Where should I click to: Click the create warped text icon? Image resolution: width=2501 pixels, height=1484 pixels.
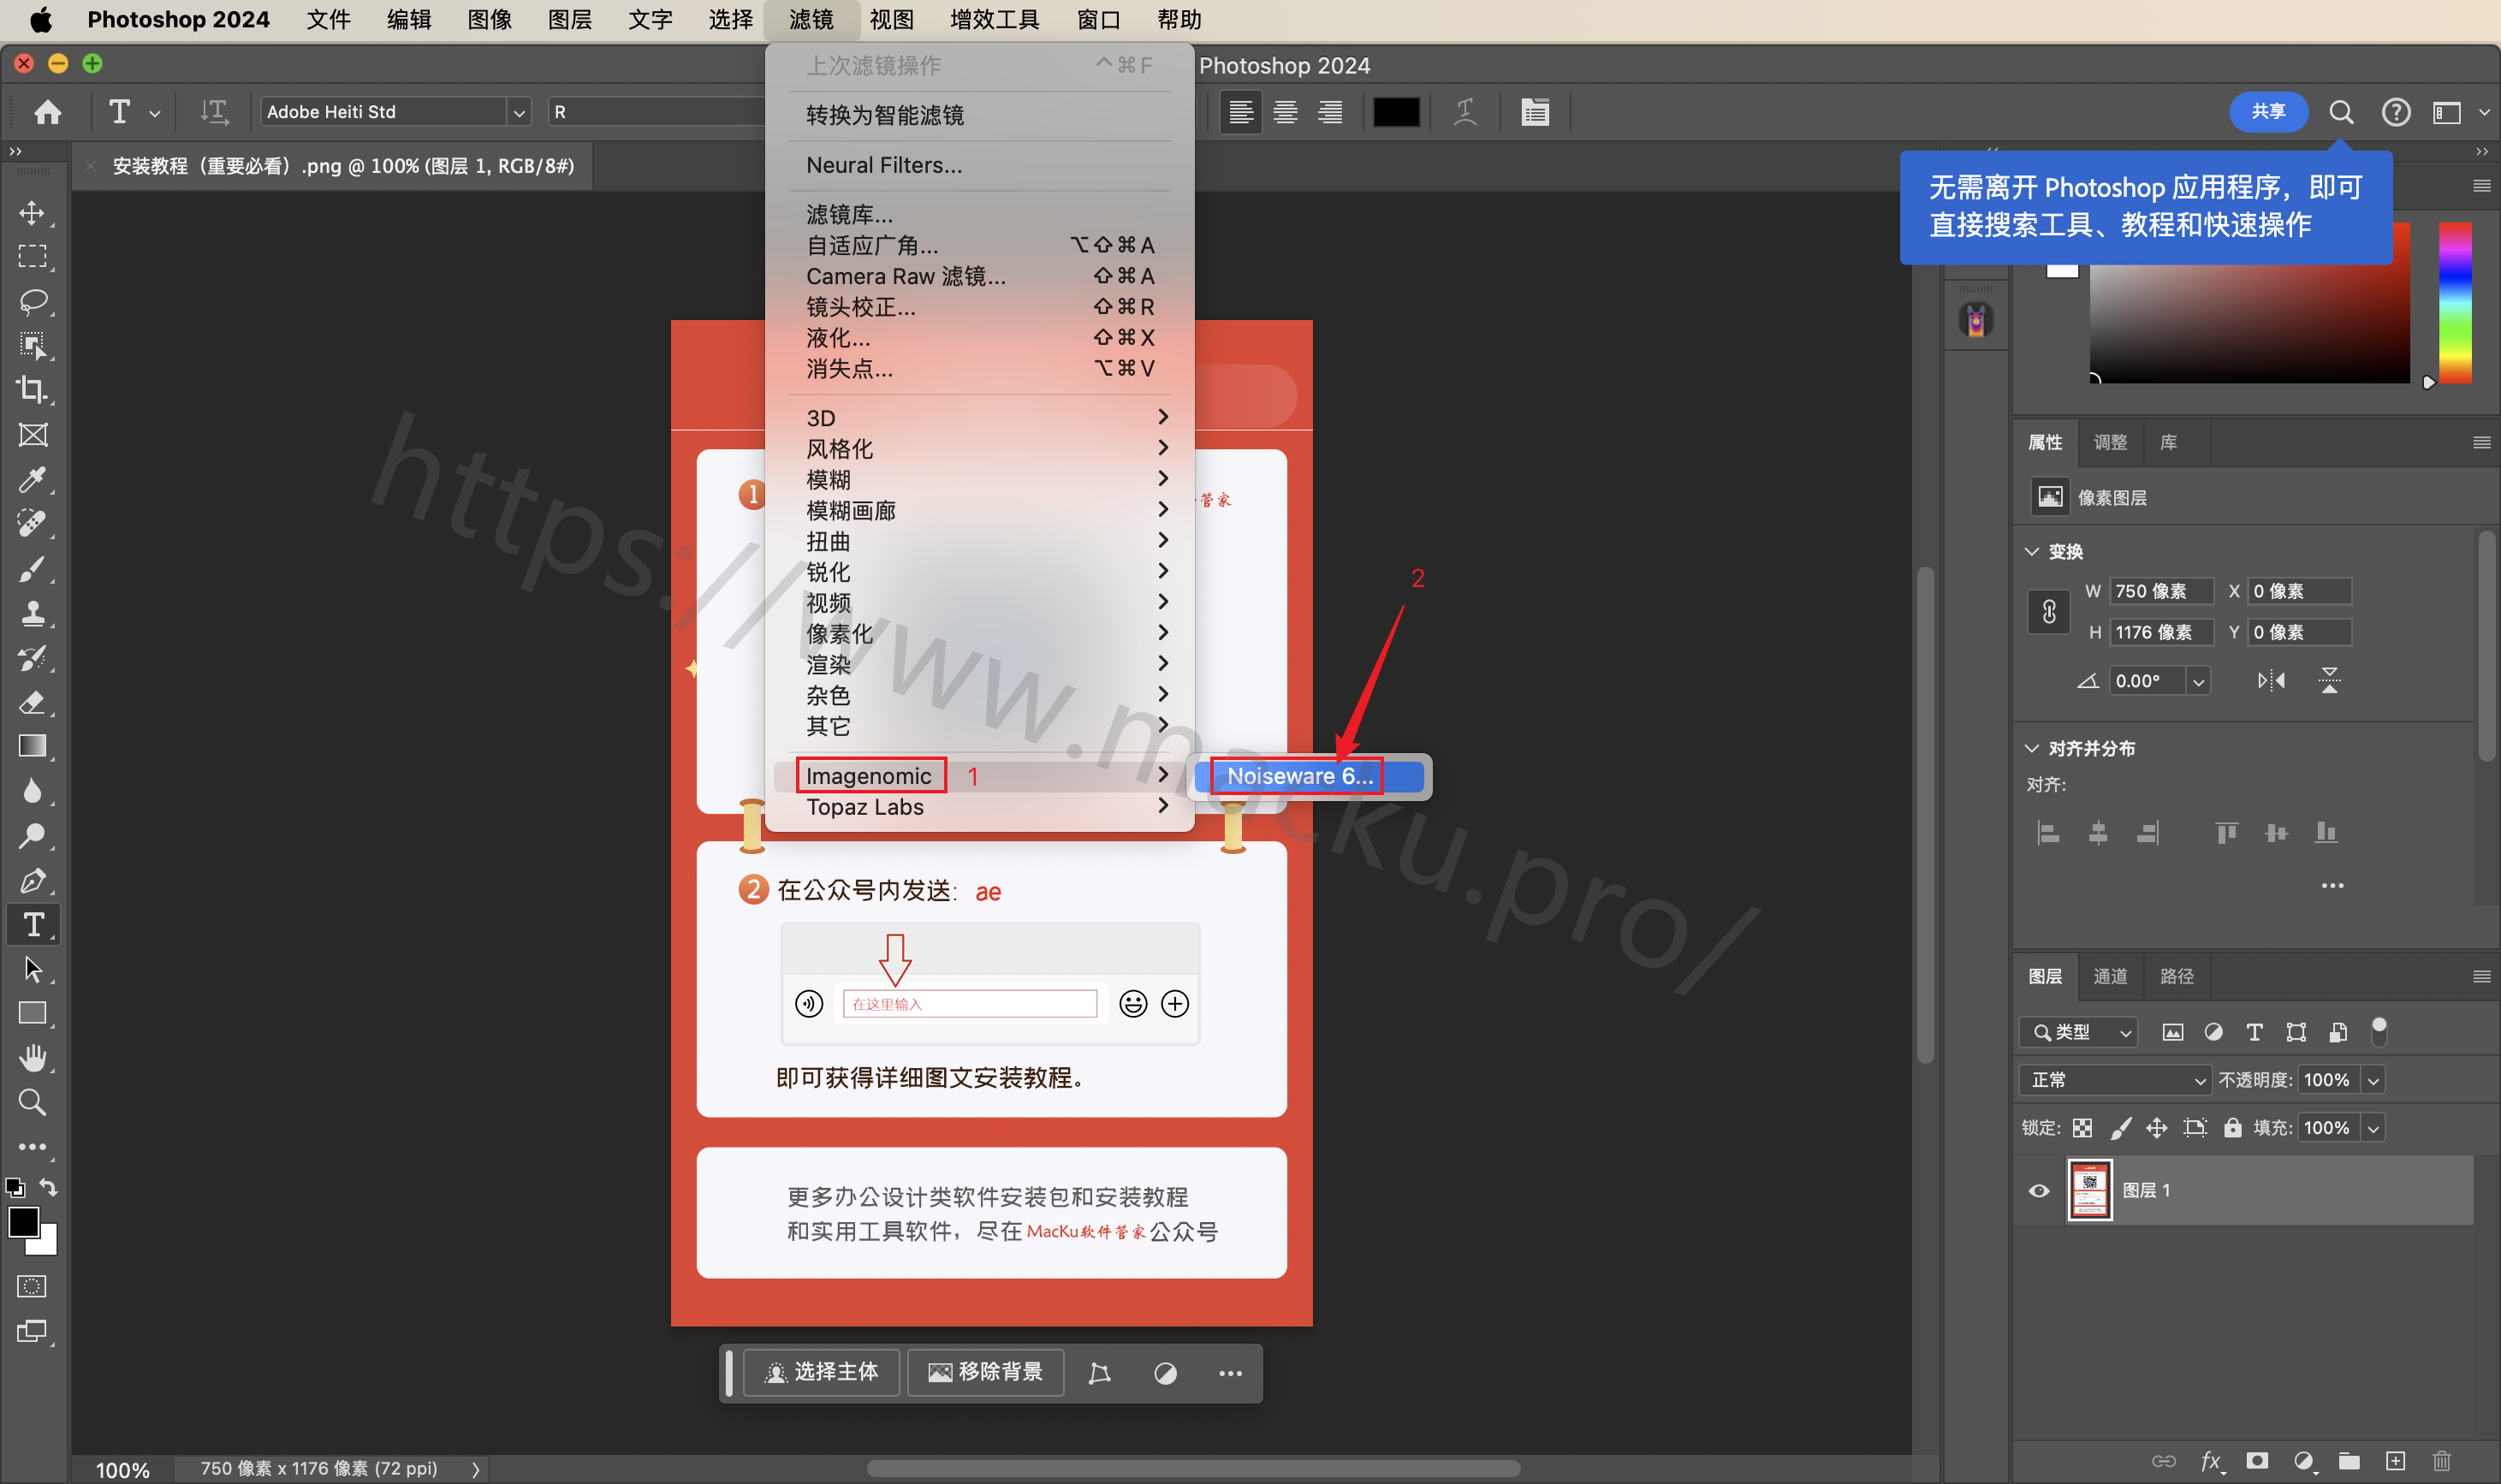pyautogui.click(x=1465, y=112)
